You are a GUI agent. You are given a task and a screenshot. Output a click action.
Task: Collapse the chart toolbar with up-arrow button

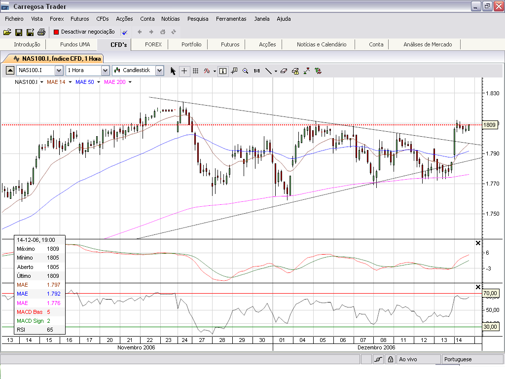point(10,71)
